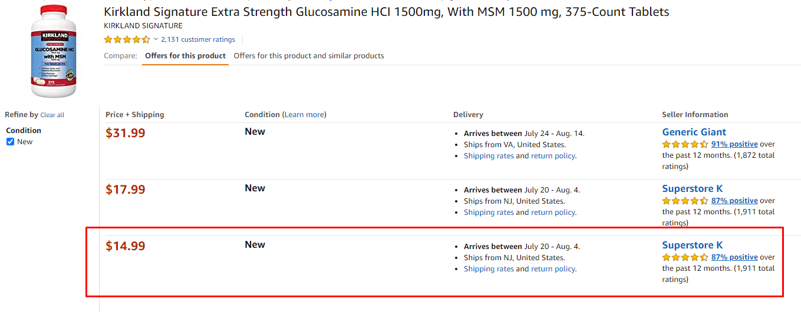Expand the rating breakdown dropdown arrow
Image resolution: width=801 pixels, height=312 pixels.
click(156, 39)
